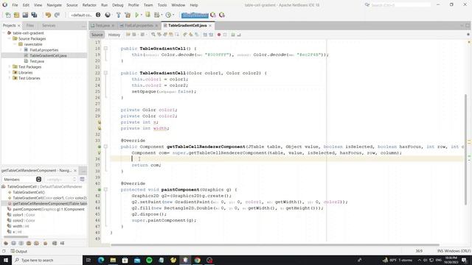Expand the Test Packages tree node

coord(10,67)
